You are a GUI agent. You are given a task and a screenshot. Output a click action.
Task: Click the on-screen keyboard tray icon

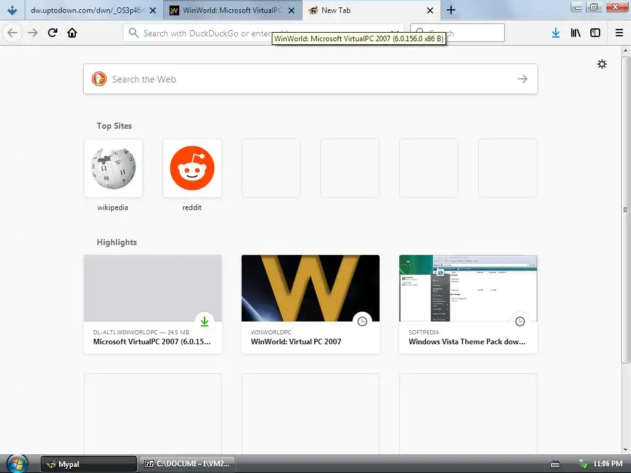tap(555, 464)
